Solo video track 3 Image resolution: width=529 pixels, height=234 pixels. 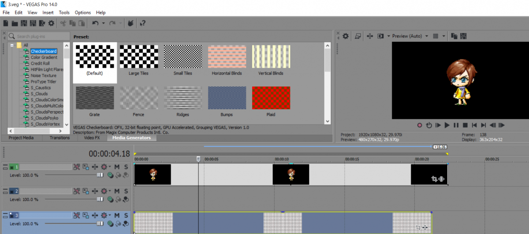[126, 215]
